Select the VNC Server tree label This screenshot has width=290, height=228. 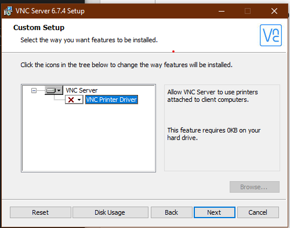click(82, 90)
